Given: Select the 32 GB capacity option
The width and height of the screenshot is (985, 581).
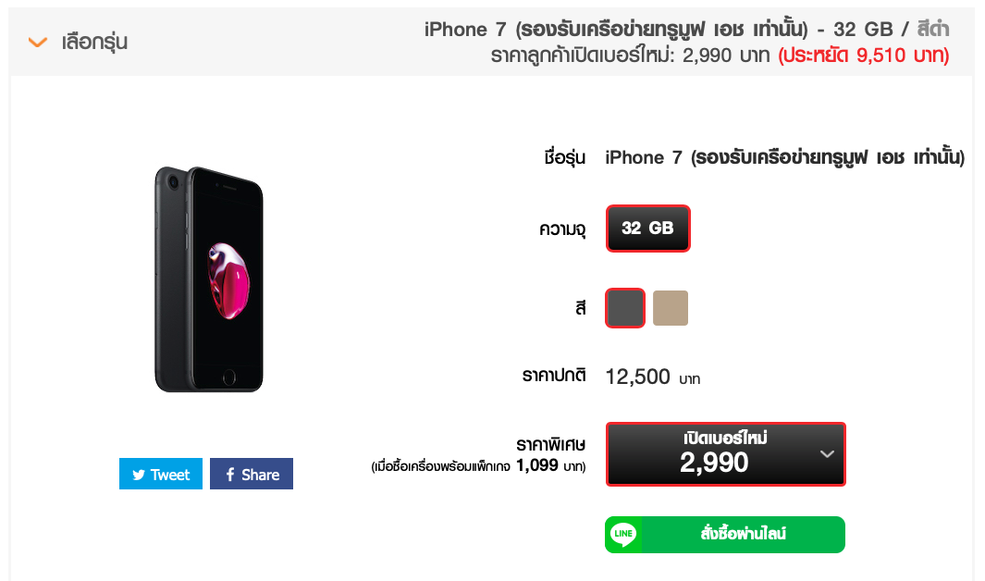Looking at the screenshot, I should [647, 228].
